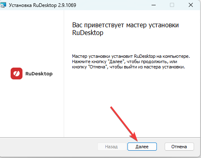Viewport: 201px width, 158px height.
Task: Click the RuDesktop brand name beside logo
Action: 39,74
